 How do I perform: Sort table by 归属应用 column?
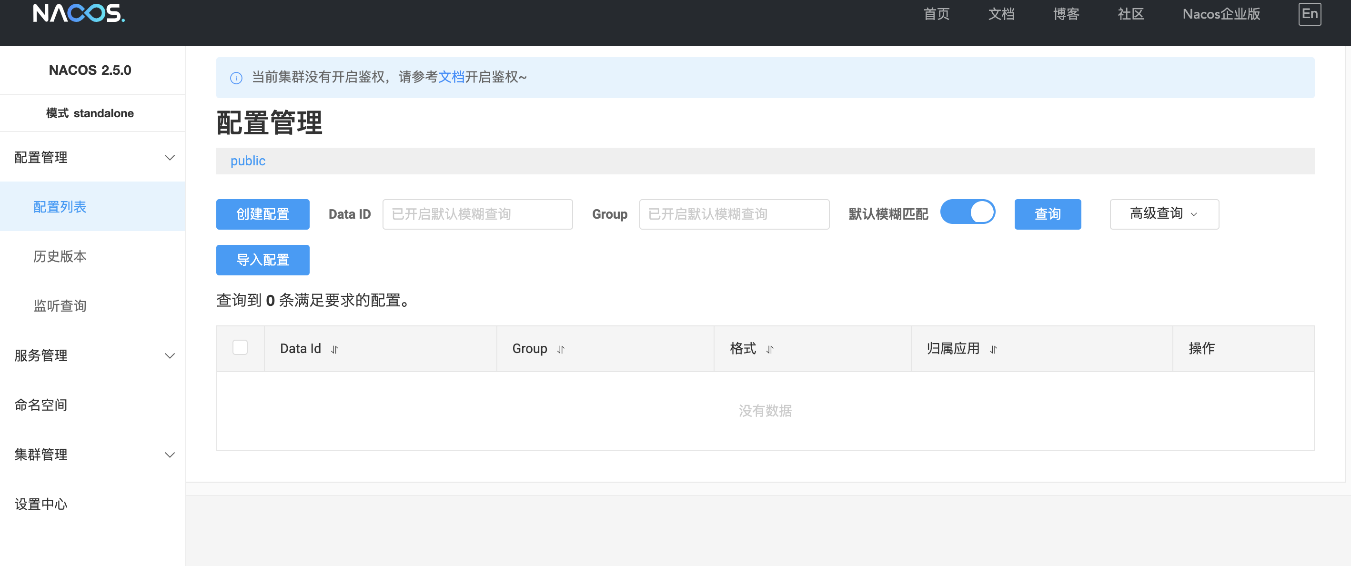coord(993,349)
